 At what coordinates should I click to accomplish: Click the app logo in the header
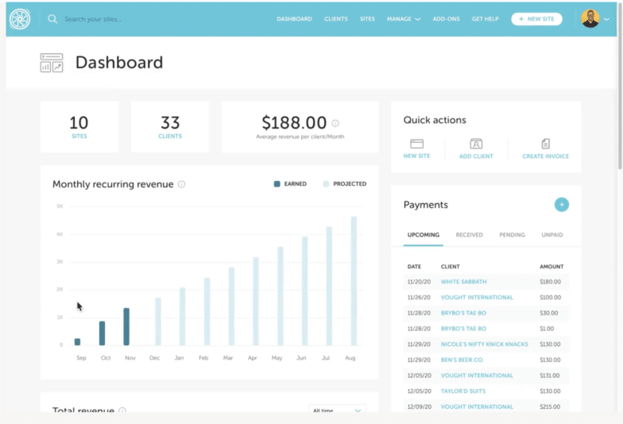[x=19, y=19]
